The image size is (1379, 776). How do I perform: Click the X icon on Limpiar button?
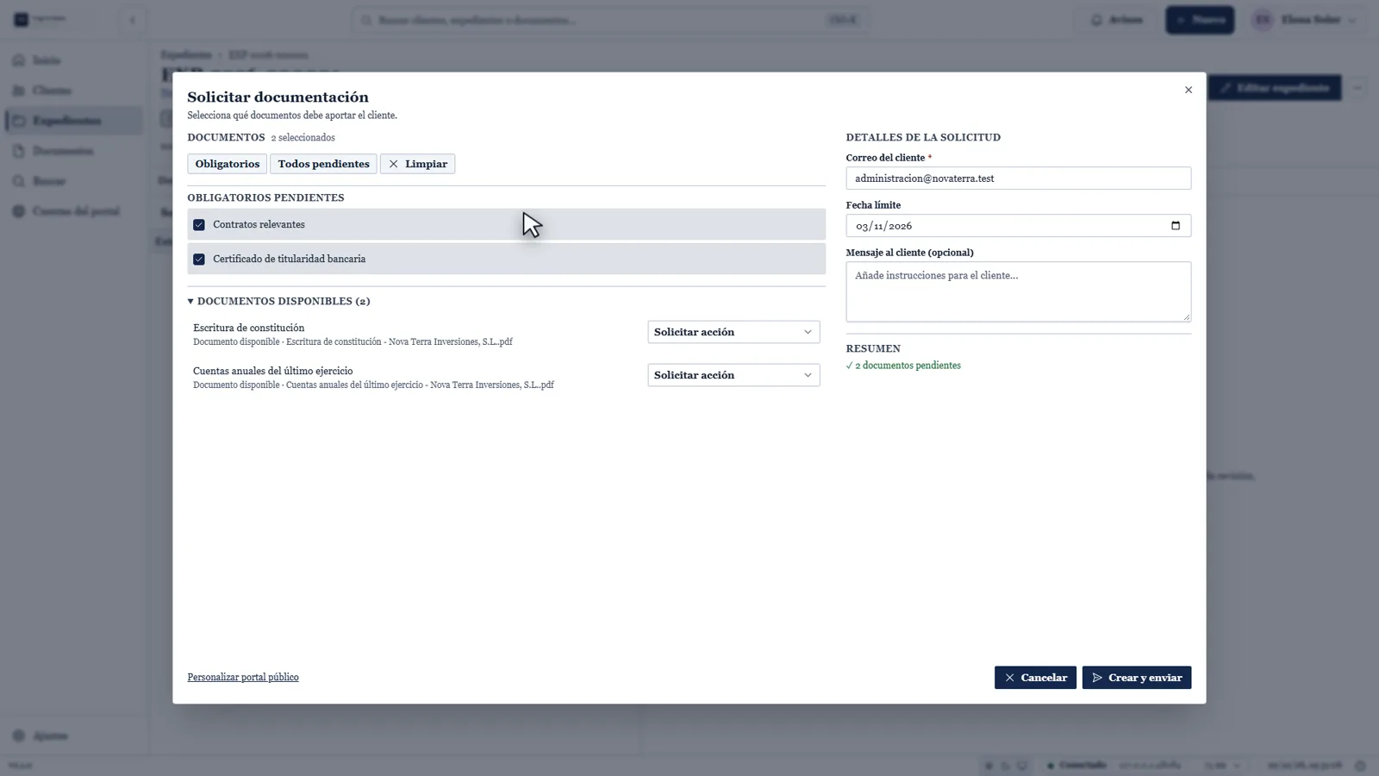pos(394,164)
